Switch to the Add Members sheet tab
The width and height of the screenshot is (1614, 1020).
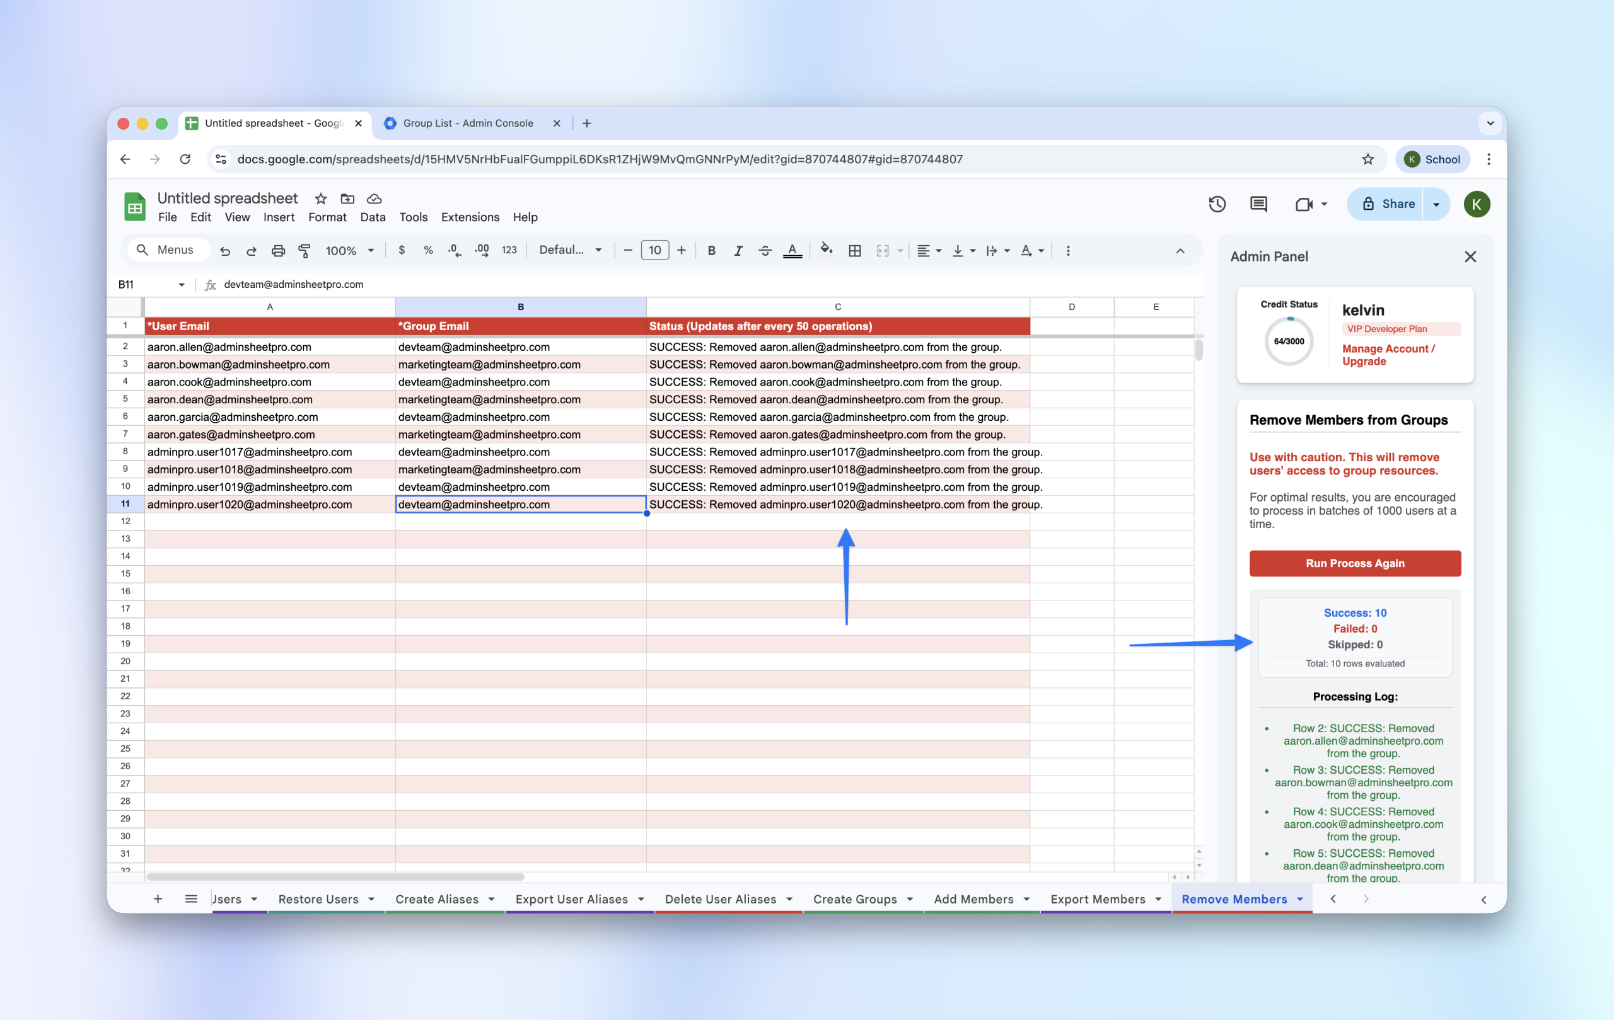[973, 899]
